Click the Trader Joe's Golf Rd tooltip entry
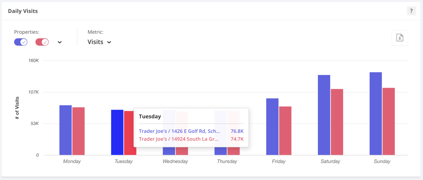Screen dimensions: 423x180 [x=180, y=131]
